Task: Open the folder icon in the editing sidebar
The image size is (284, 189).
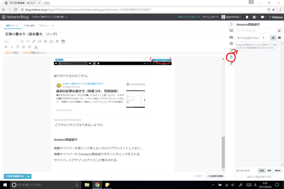Action: click(231, 37)
